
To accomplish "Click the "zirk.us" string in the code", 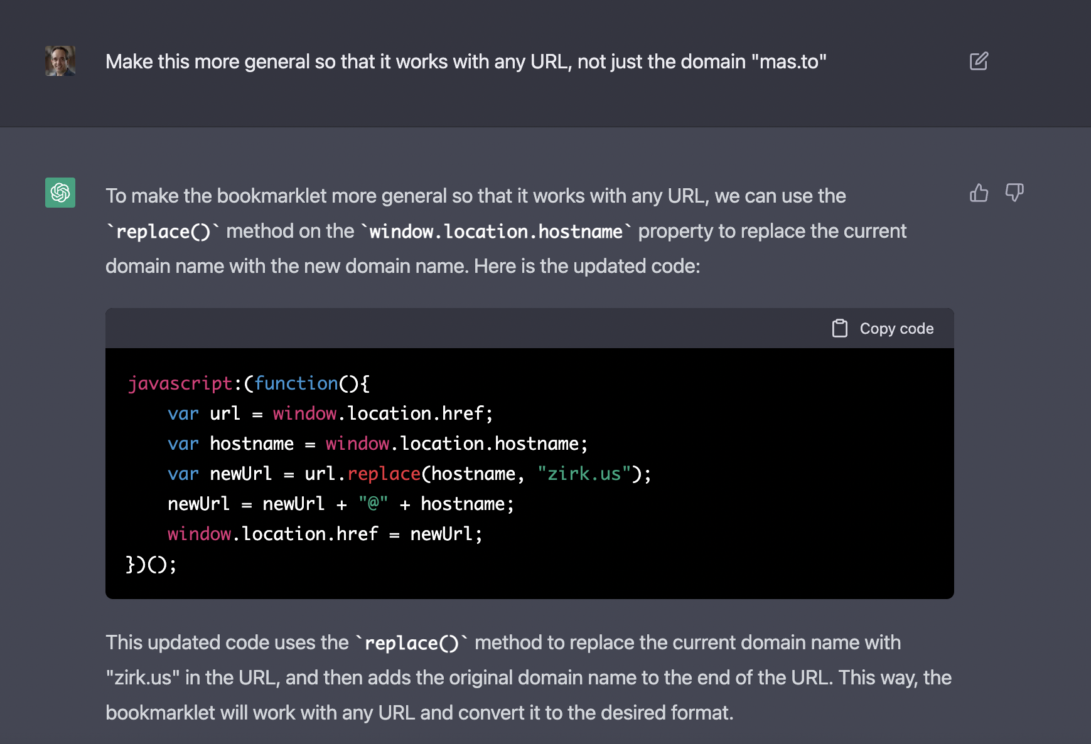I will pos(584,474).
